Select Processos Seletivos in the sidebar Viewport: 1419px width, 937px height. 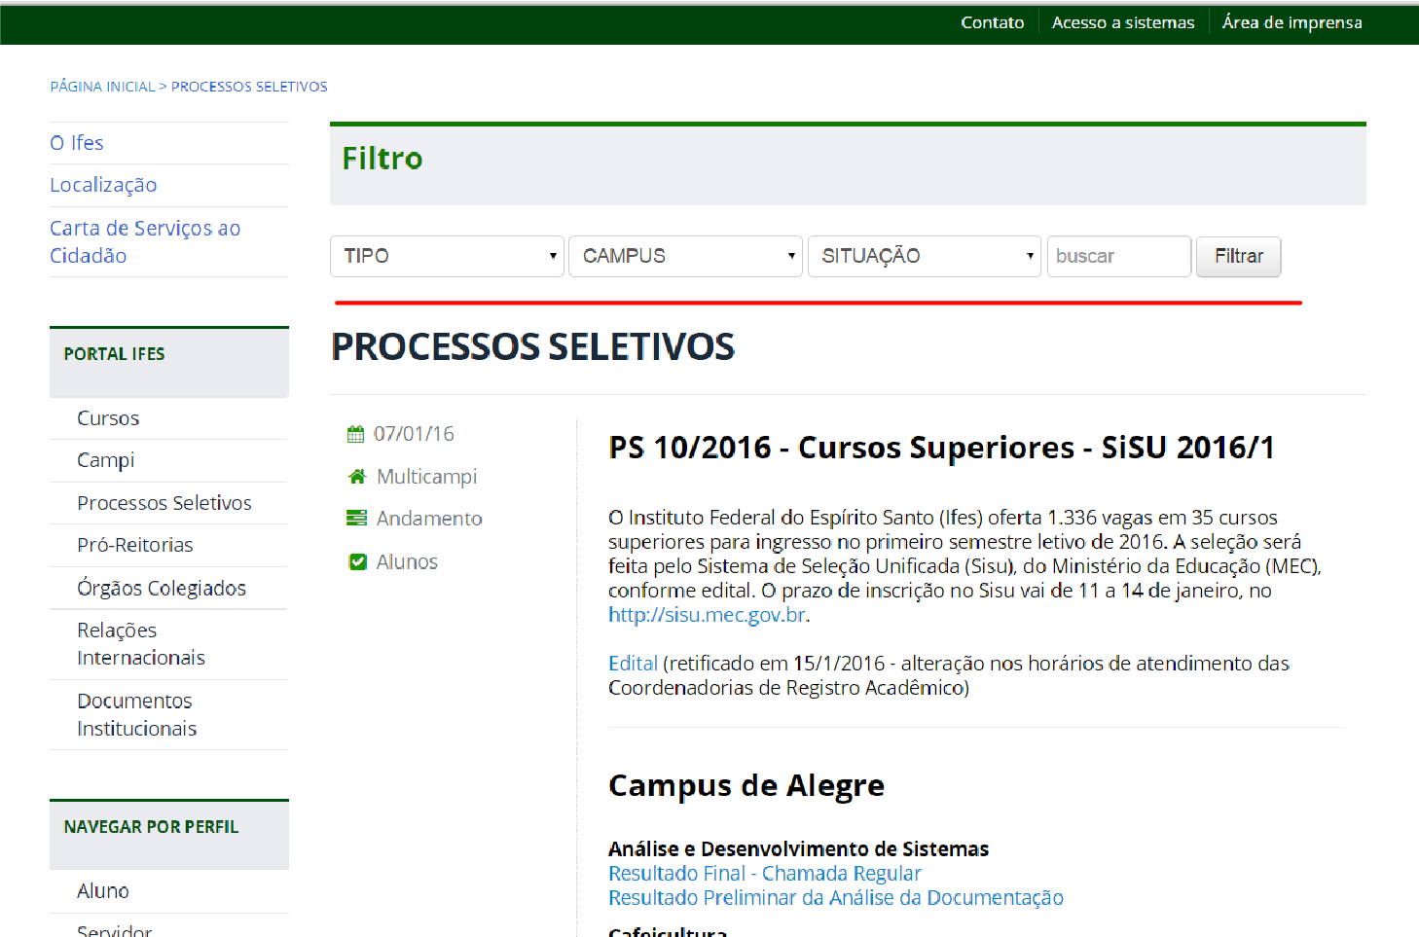coord(164,502)
